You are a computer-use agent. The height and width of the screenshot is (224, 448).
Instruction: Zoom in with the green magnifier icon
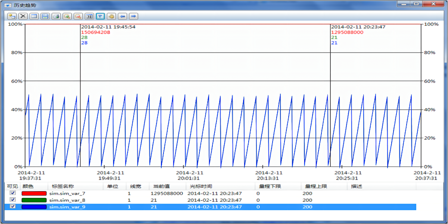point(67,16)
